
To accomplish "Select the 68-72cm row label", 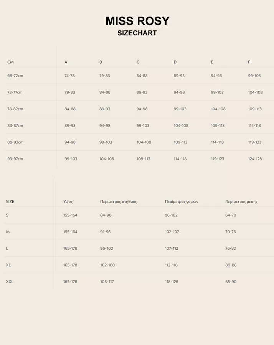I will (x=15, y=76).
